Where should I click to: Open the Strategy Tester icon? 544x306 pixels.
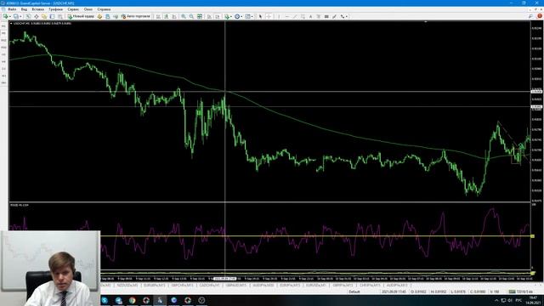click(60, 16)
